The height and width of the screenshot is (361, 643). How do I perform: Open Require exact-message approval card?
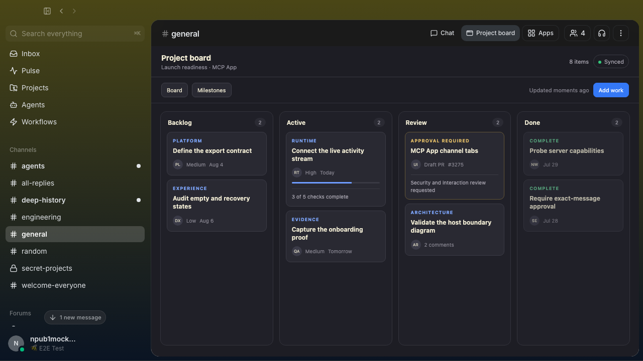click(x=573, y=206)
